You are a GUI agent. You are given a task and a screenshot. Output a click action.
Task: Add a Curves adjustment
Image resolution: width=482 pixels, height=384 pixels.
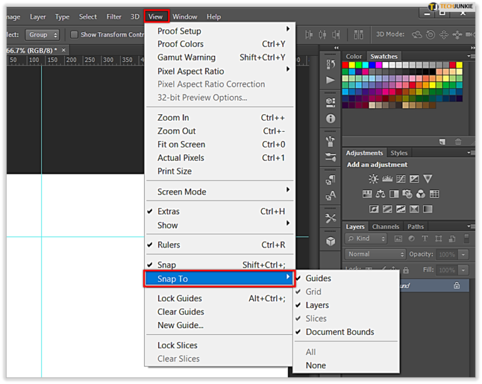400,179
